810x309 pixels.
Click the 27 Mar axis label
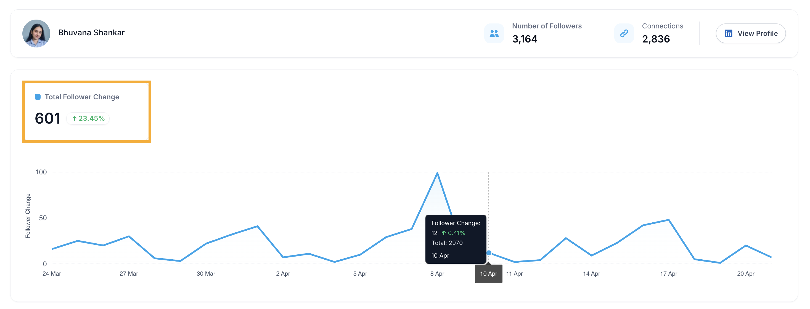(x=129, y=274)
